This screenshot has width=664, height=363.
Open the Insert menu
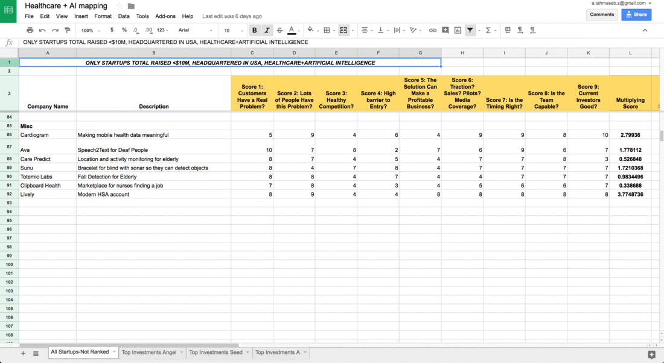[x=81, y=16]
